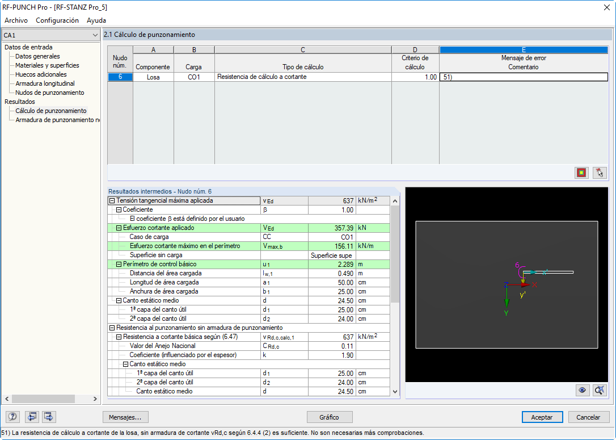Select Datos generales in the tree
Image resolution: width=616 pixels, height=440 pixels.
[x=37, y=56]
